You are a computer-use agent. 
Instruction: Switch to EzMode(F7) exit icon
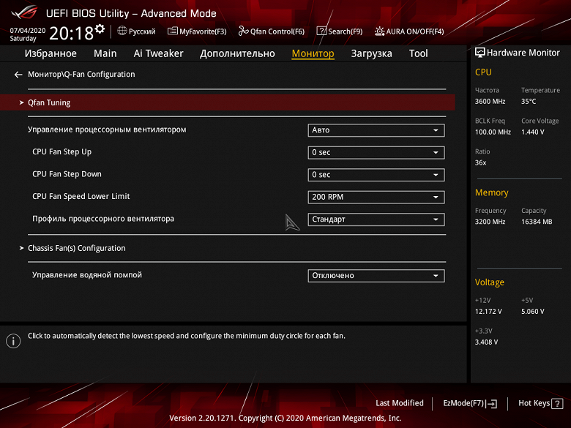pyautogui.click(x=491, y=404)
